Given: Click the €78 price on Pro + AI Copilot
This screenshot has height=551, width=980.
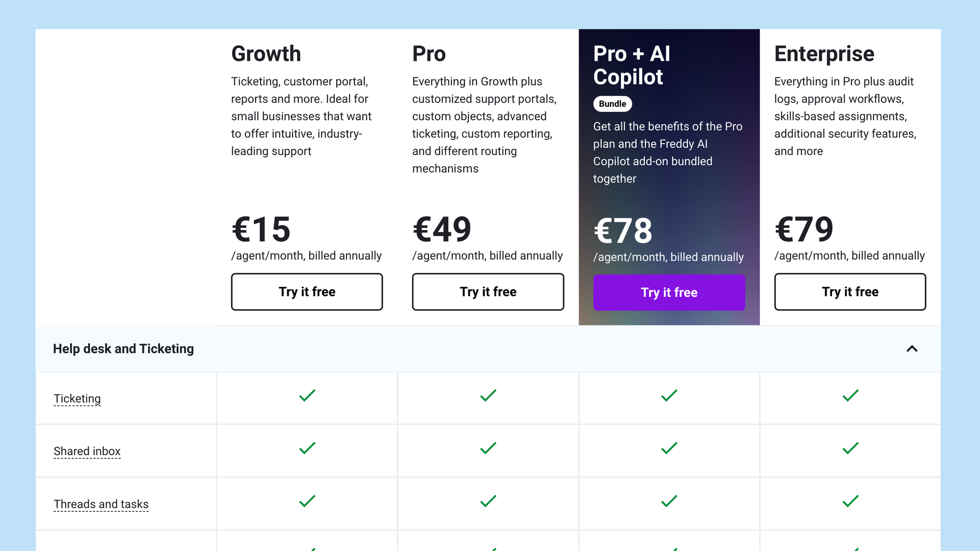Looking at the screenshot, I should (x=622, y=230).
